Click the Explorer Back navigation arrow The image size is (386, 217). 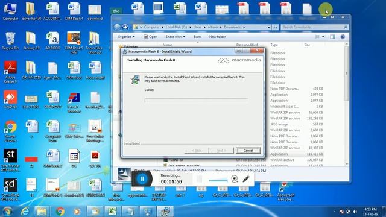117,27
